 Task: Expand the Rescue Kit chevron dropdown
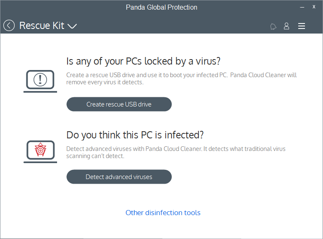(72, 26)
